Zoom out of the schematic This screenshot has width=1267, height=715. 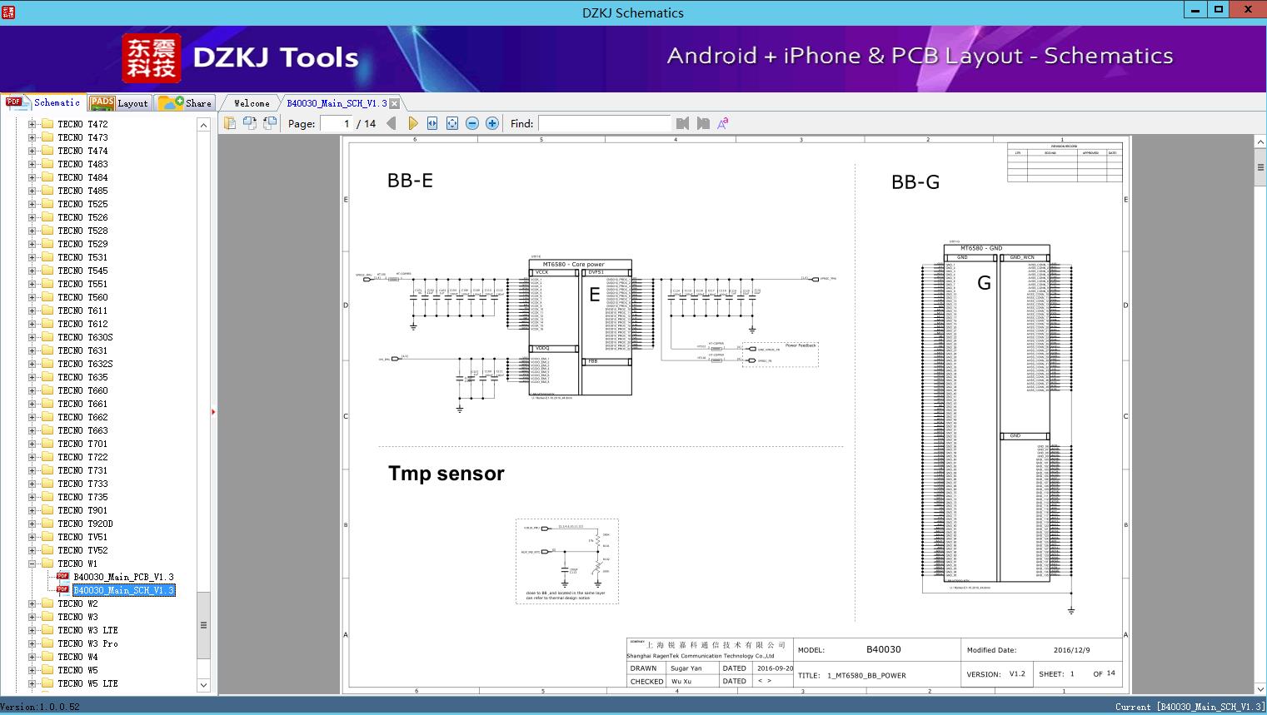click(x=472, y=123)
